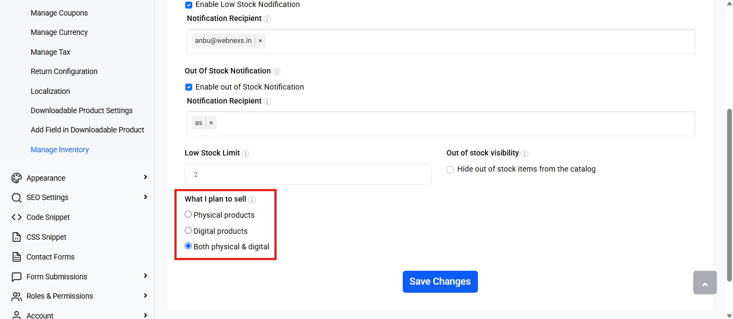Open Manage Coupons in the sidebar
Screen dimensions: 733x319
point(59,13)
